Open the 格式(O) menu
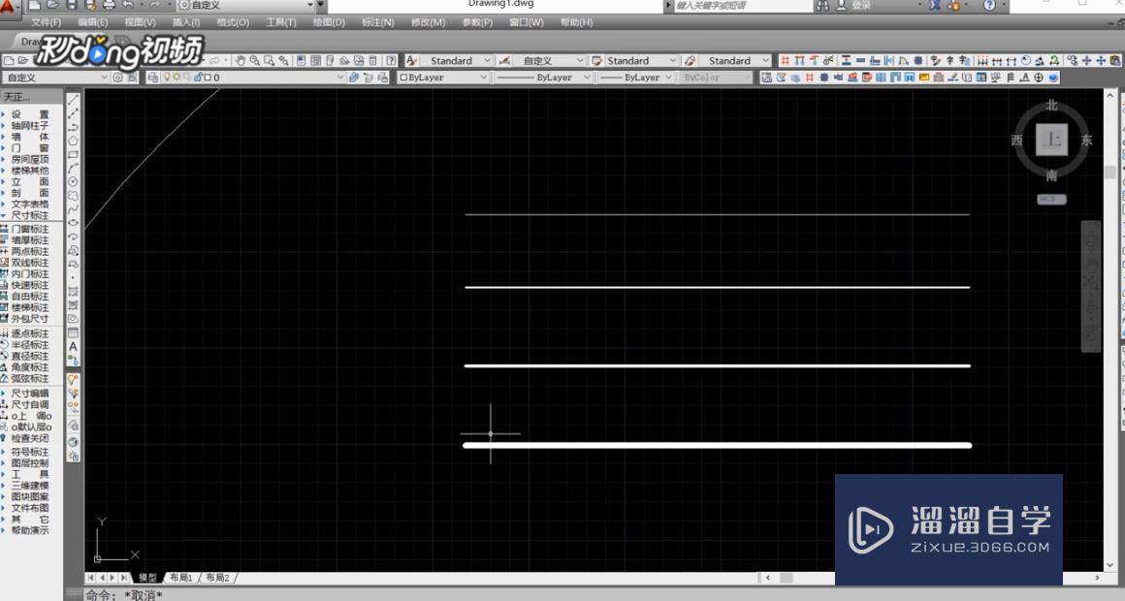This screenshot has height=601, width=1125. [x=233, y=22]
